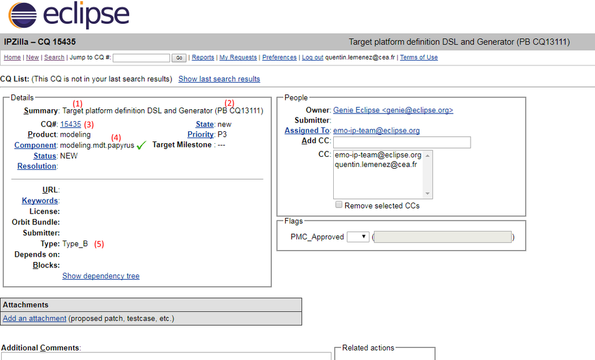Click the CC list scroll down arrow

[x=428, y=194]
